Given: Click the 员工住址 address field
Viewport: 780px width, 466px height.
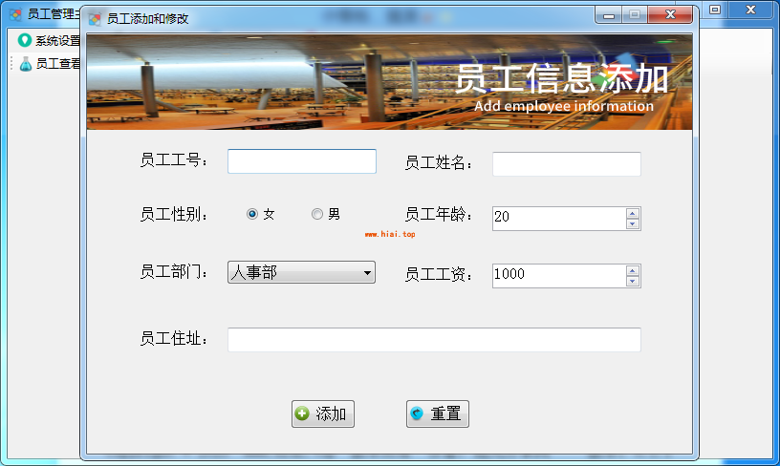Looking at the screenshot, I should click(434, 340).
